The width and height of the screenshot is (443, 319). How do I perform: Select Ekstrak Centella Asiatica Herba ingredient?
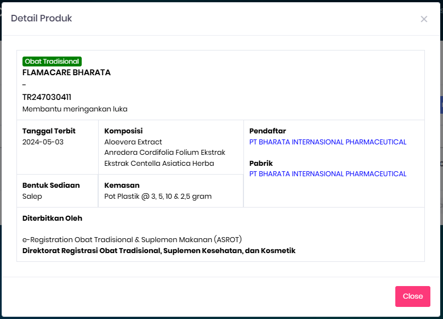tap(159, 164)
